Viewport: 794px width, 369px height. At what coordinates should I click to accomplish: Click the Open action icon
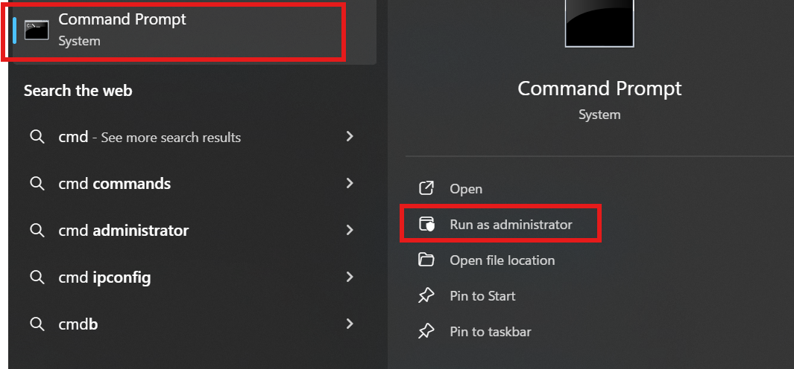pos(426,188)
